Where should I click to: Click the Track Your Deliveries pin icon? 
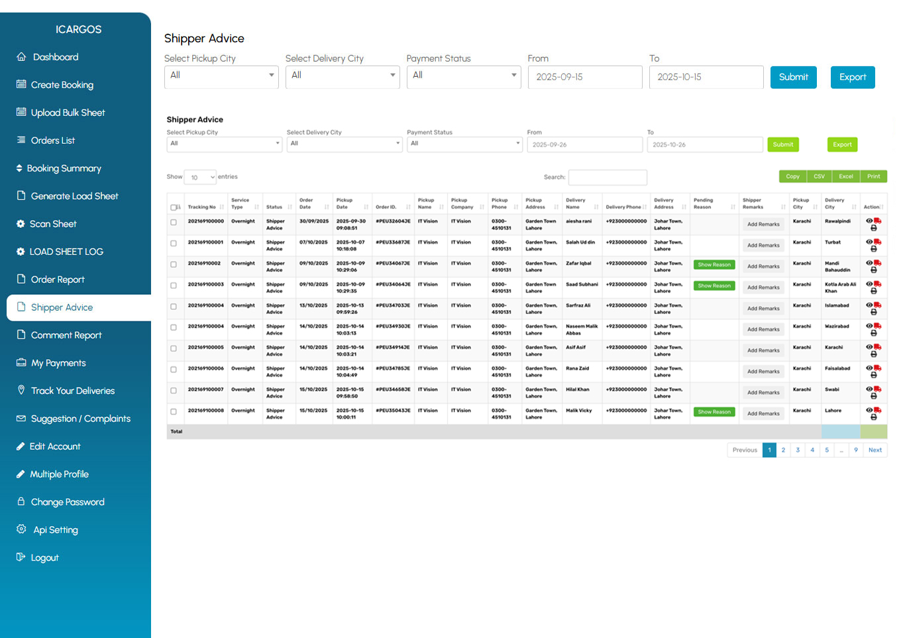click(21, 390)
